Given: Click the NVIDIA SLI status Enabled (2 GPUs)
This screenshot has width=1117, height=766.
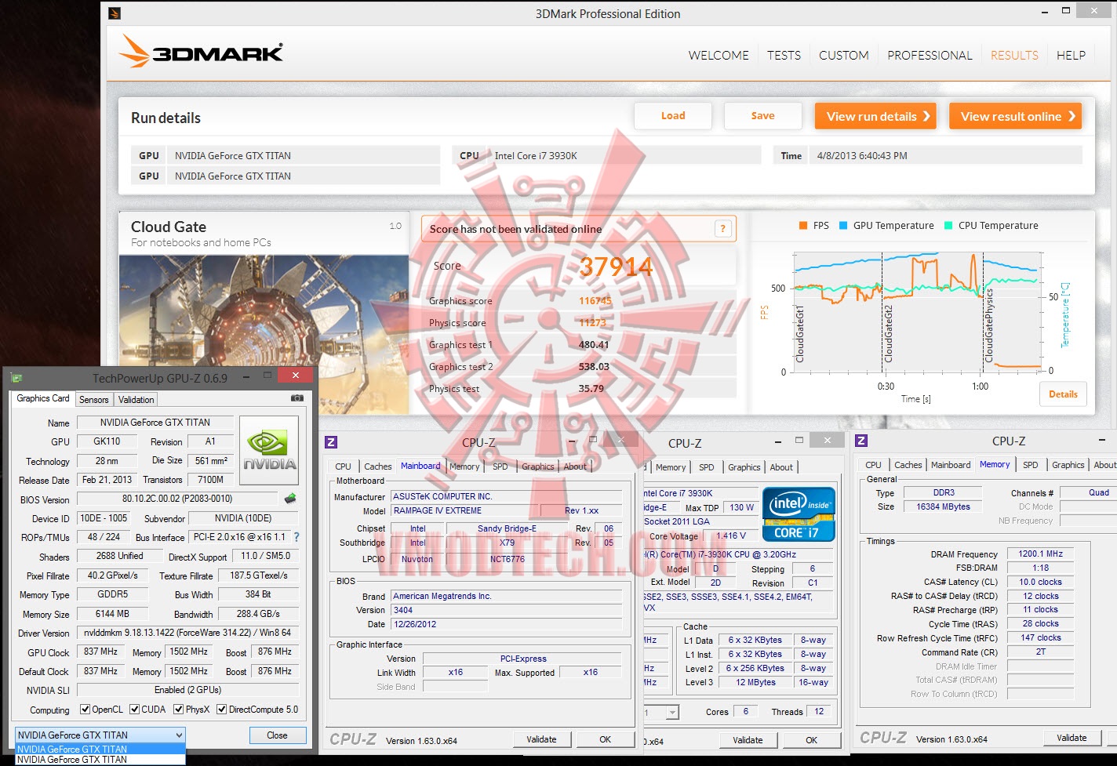Looking at the screenshot, I should coord(187,690).
